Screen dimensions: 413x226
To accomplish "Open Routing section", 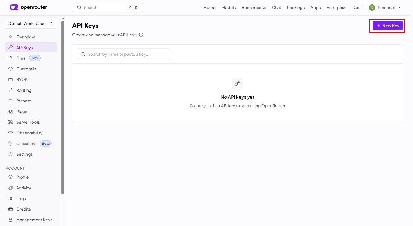I will coord(31,90).
